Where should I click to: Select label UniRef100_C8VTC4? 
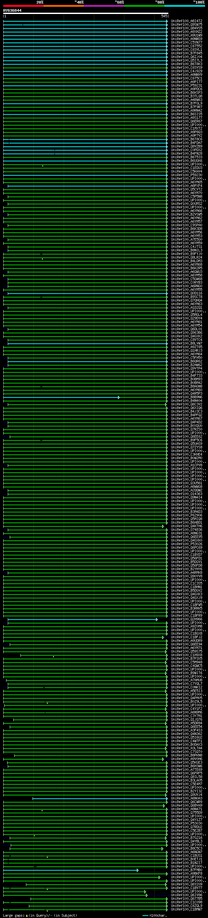(186, 340)
